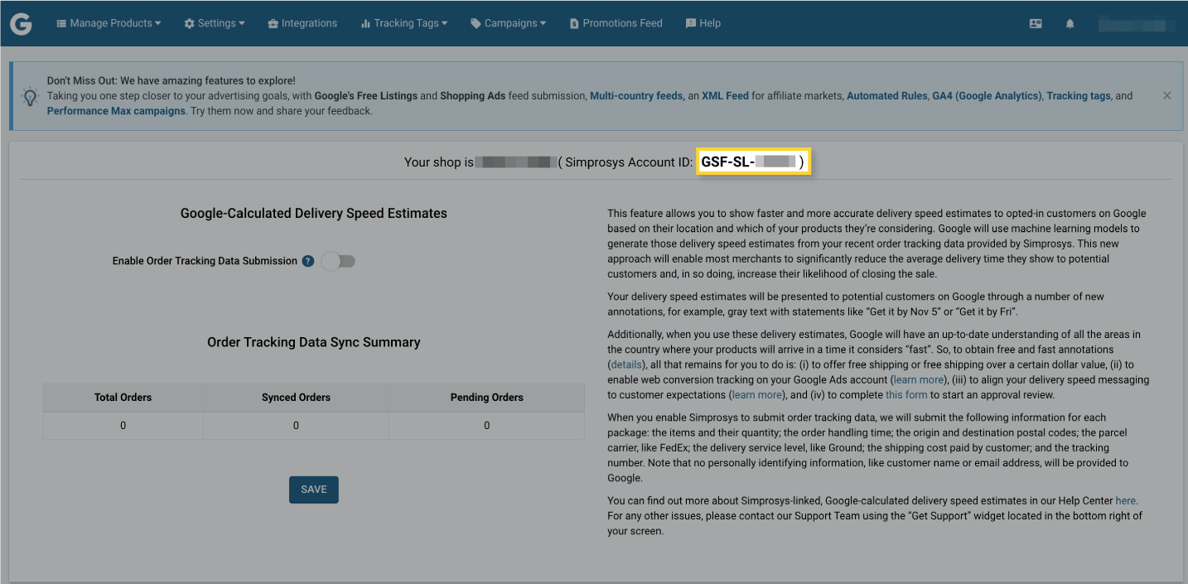Screen dimensions: 1188x584
Task: Open the ID card icon in header
Action: tap(1036, 24)
